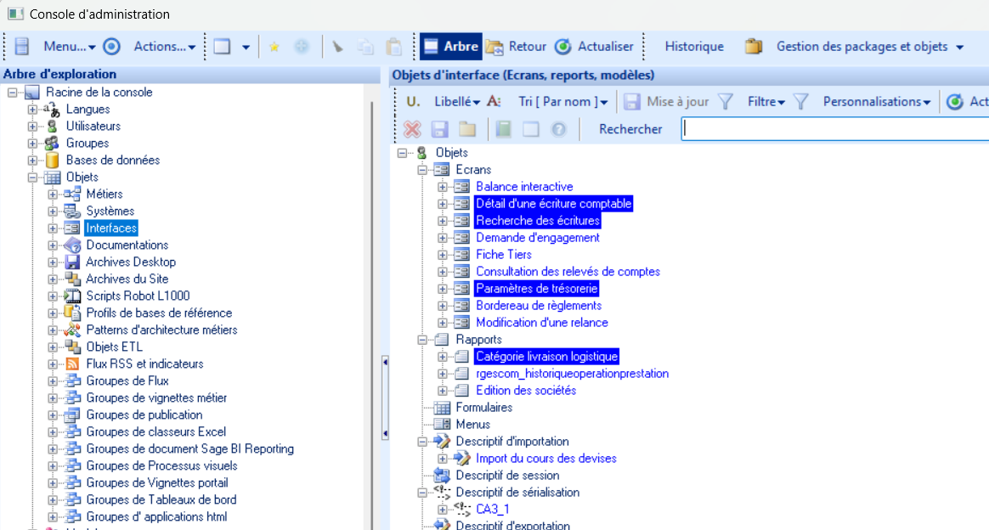This screenshot has width=989, height=530.
Task: Click the greyed copy icon
Action: click(365, 47)
